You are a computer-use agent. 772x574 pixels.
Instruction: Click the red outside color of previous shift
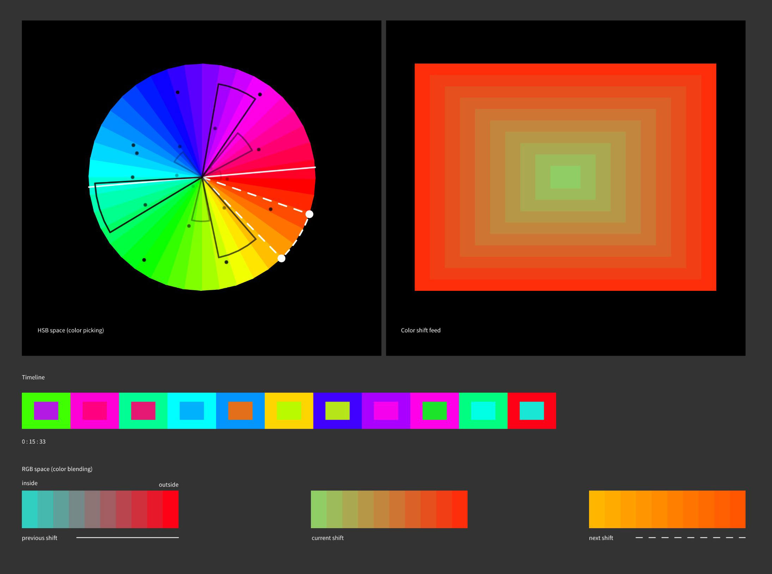pyautogui.click(x=171, y=509)
